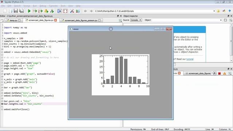
Task: Open the Source Console dropdown
Action: [136, 20]
